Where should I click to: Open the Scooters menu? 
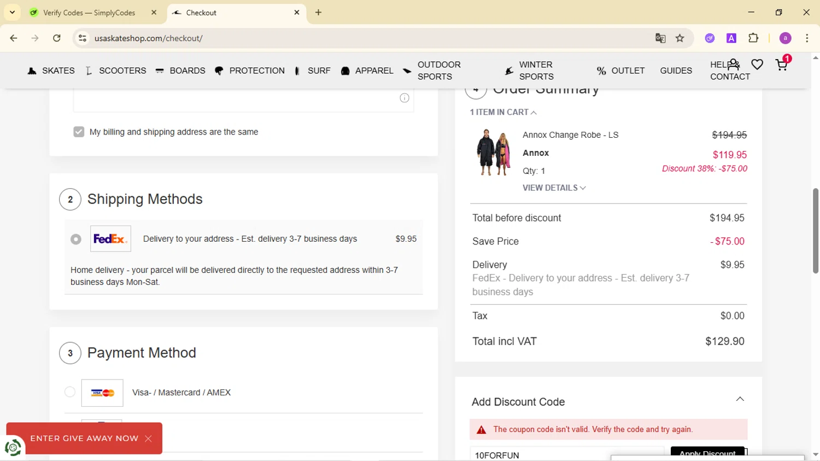[x=116, y=71]
